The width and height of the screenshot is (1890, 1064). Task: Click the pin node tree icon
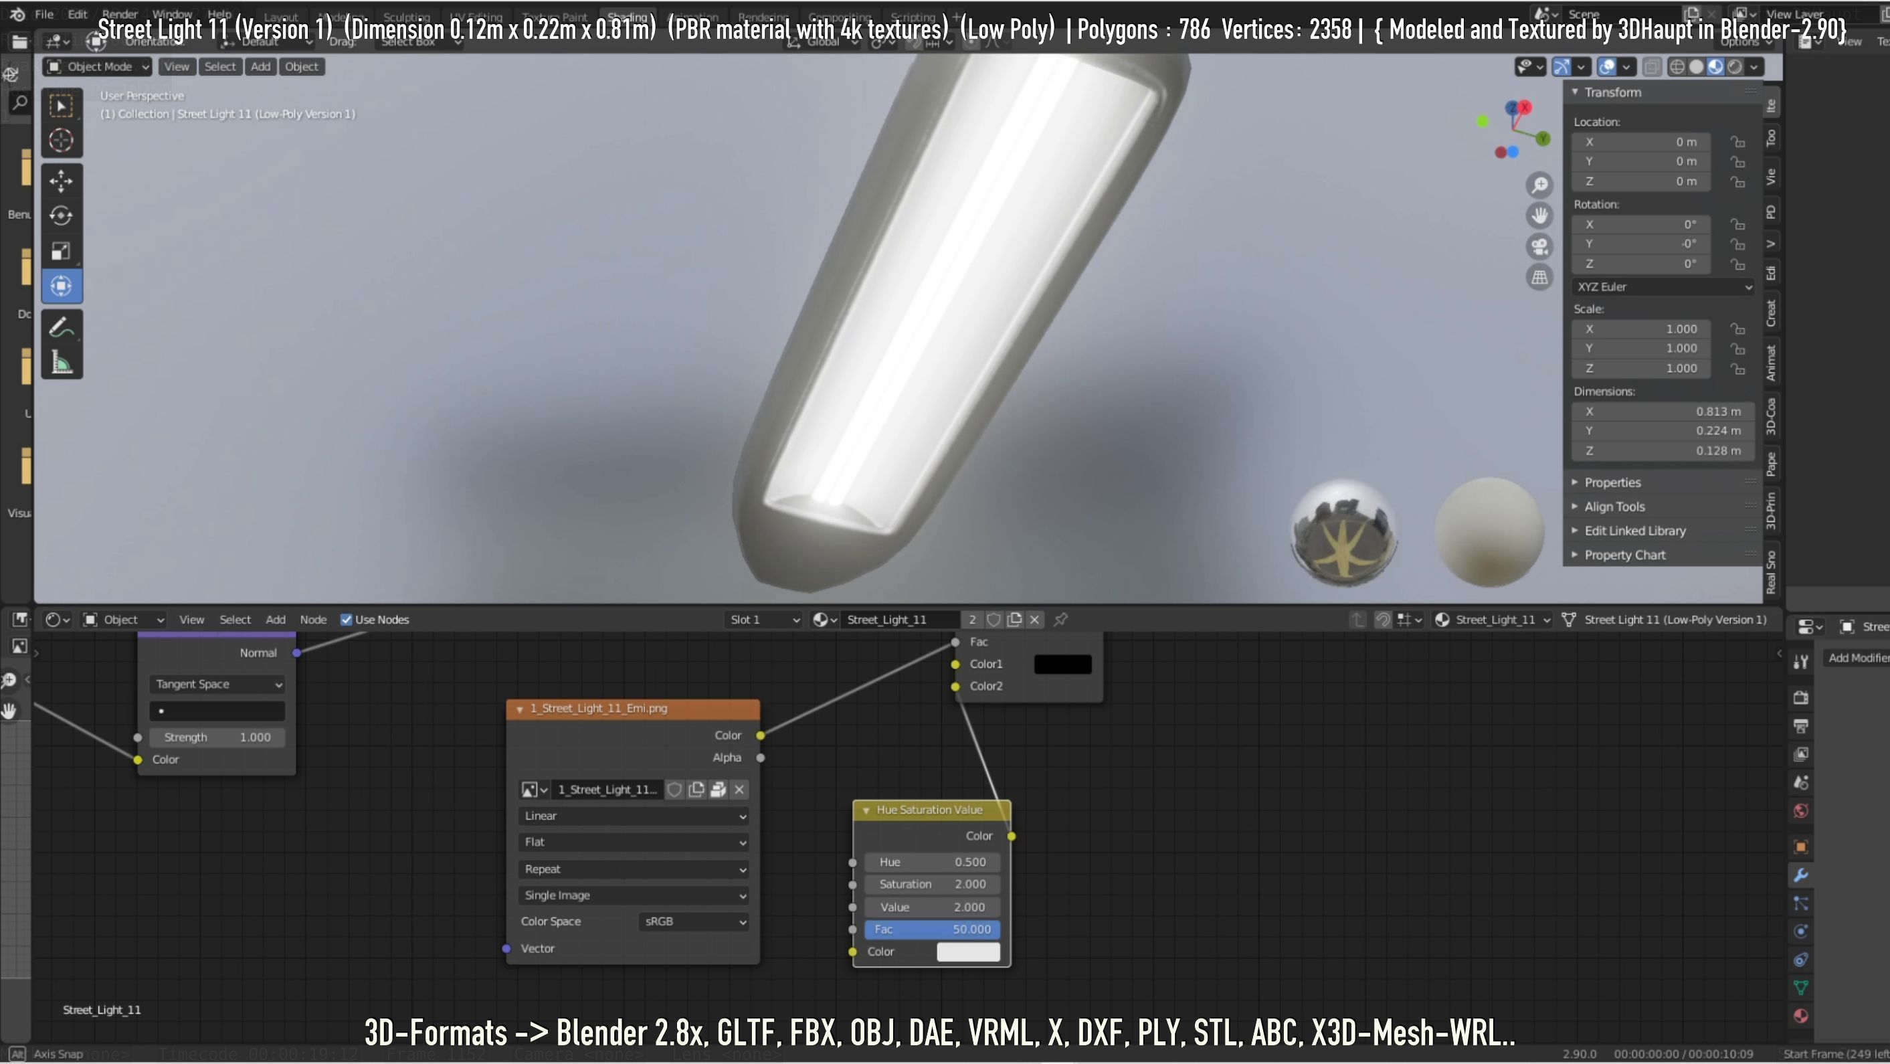tap(1060, 620)
